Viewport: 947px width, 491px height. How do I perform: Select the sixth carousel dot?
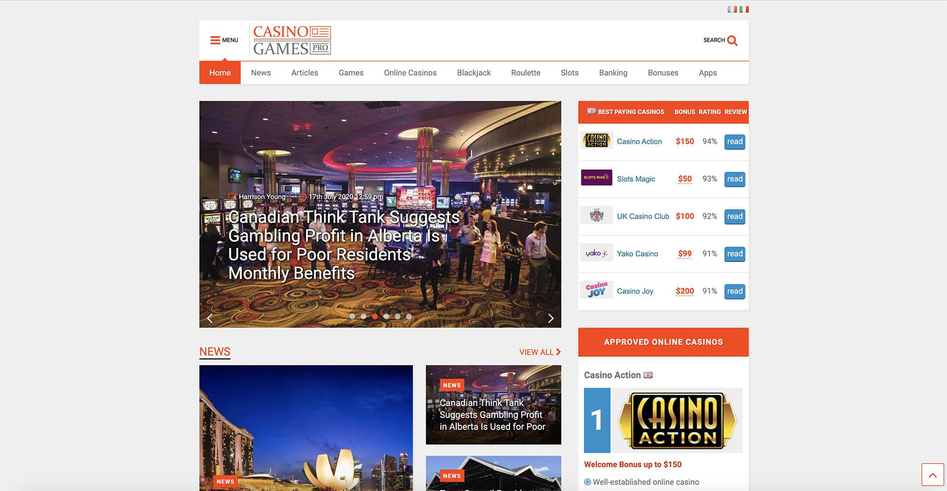pyautogui.click(x=409, y=316)
